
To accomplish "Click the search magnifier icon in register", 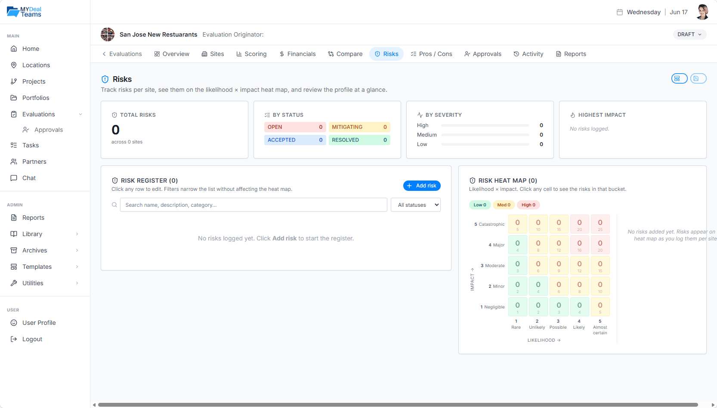I will [114, 205].
